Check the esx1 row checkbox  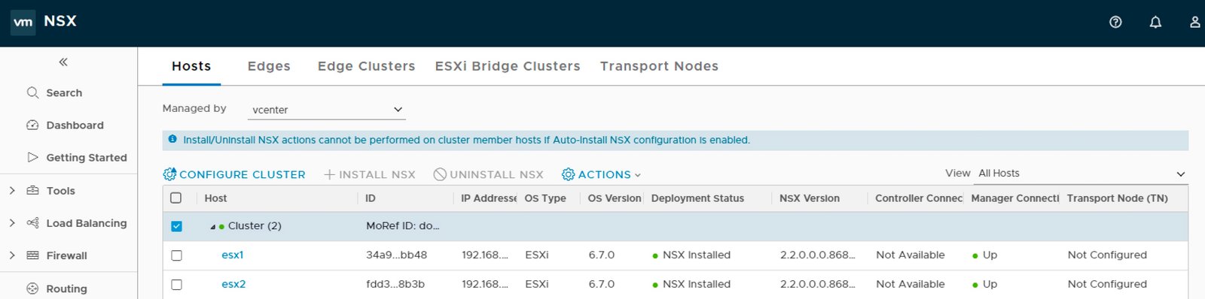pyautogui.click(x=176, y=255)
